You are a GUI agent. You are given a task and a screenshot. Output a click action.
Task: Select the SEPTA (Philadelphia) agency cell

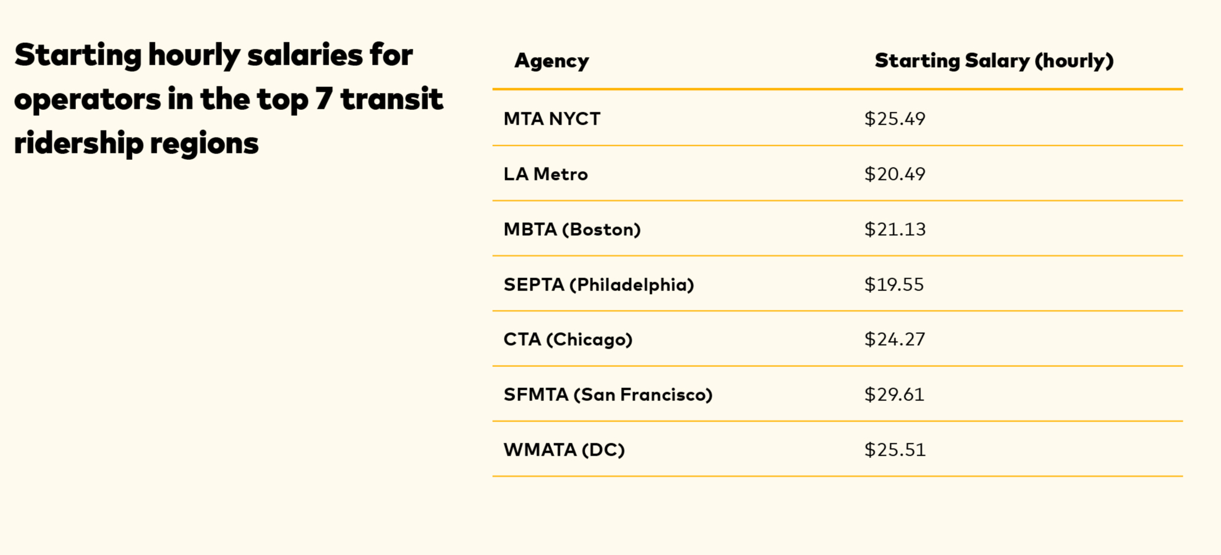tap(599, 285)
